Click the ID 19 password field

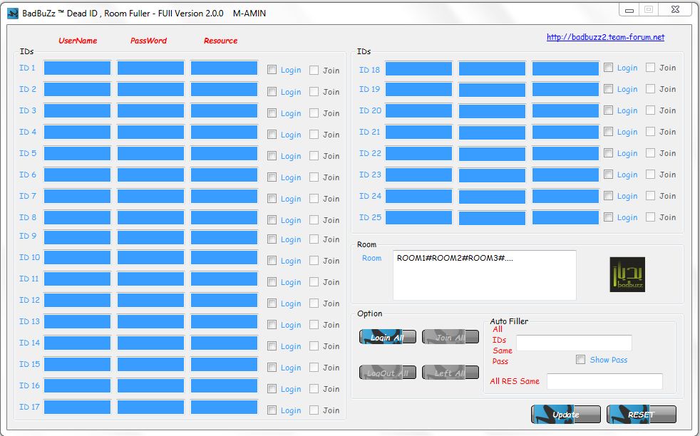click(x=492, y=90)
